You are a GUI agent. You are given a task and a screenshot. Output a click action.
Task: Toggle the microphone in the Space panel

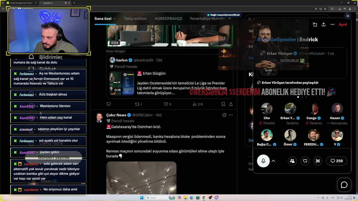[x=263, y=161]
